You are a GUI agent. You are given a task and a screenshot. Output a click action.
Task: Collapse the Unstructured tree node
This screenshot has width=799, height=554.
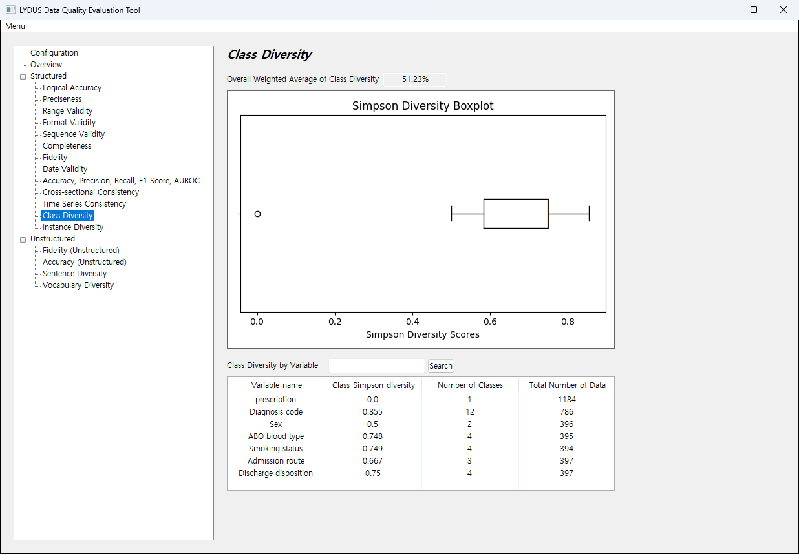coord(23,240)
